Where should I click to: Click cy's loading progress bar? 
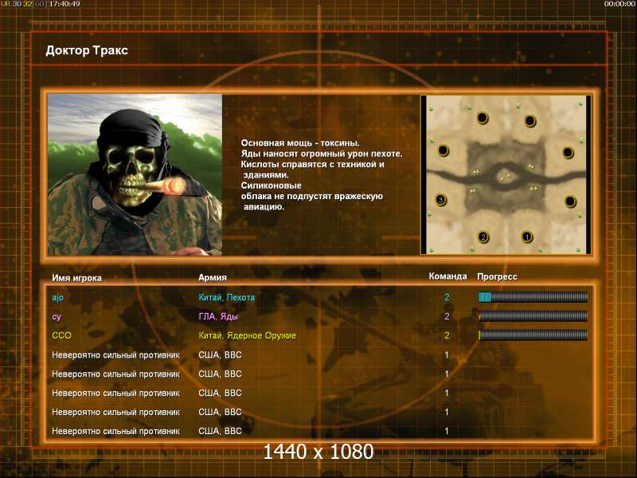click(533, 315)
